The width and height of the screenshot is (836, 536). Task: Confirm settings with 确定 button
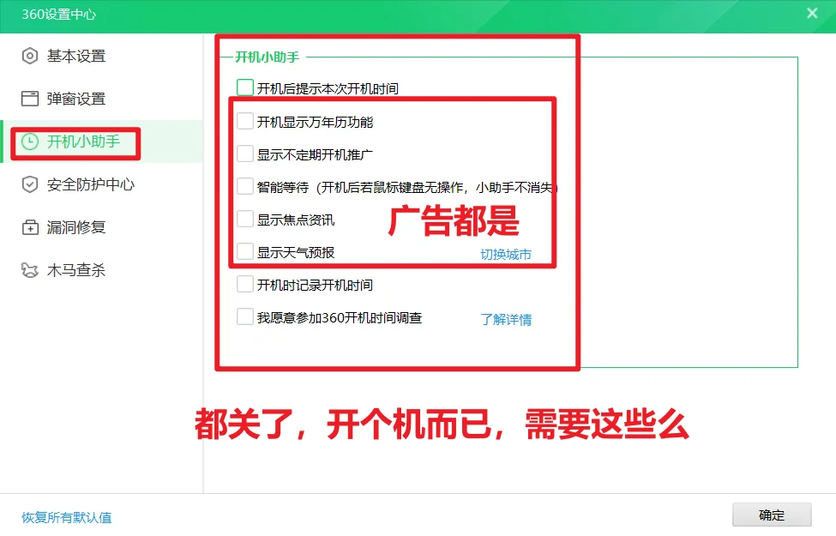pyautogui.click(x=772, y=515)
